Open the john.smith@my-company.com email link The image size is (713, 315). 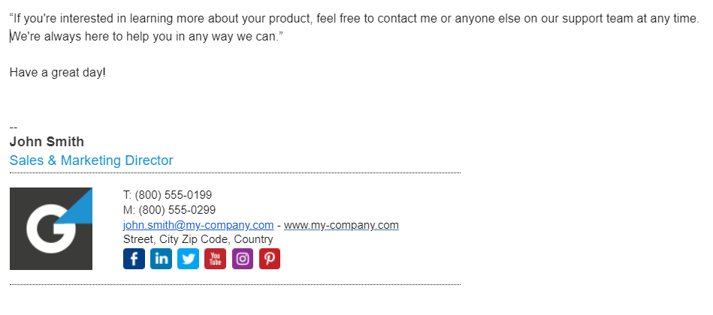coord(198,225)
